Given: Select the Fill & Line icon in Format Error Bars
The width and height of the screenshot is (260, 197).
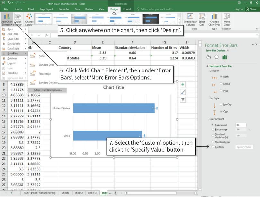Looking at the screenshot, I should click(208, 57).
